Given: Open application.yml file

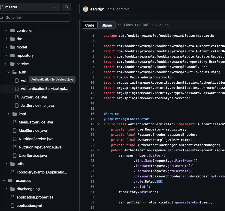Looking at the screenshot, I should coord(29,206).
